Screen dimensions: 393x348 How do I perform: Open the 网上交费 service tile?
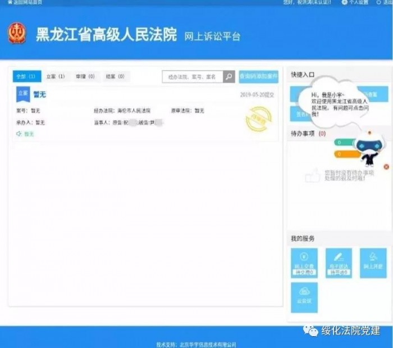pos(304,263)
